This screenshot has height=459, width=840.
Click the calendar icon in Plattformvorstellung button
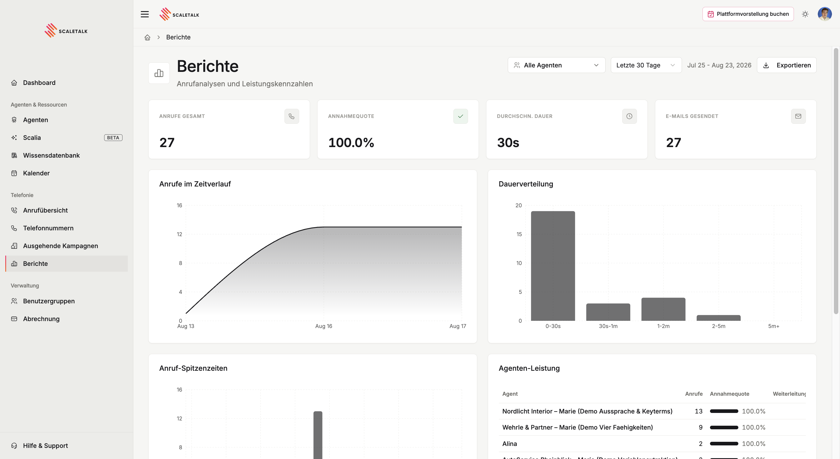pyautogui.click(x=711, y=14)
